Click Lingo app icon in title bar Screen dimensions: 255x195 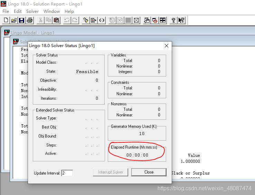coord(3,4)
